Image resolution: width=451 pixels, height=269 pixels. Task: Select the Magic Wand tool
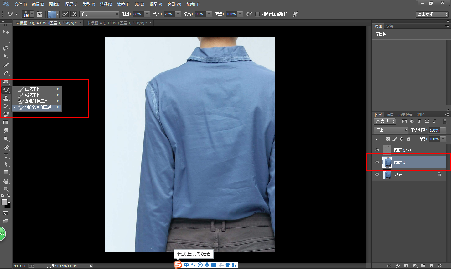tap(6, 57)
